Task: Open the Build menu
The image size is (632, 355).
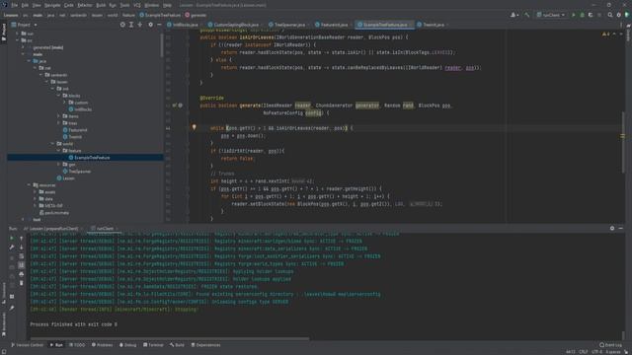Action: [101, 5]
